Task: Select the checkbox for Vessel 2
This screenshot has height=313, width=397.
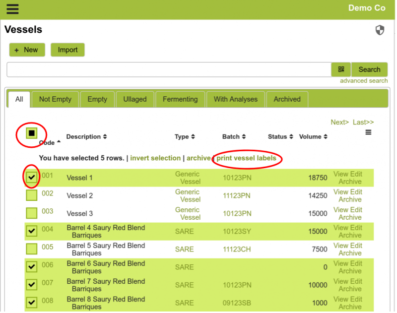Action: [31, 194]
